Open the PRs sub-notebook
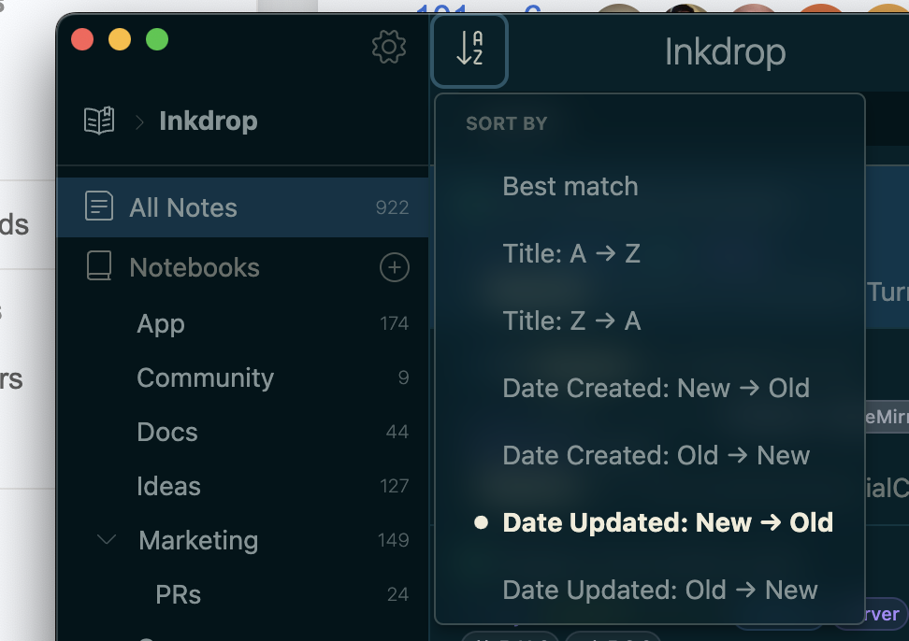Image resolution: width=909 pixels, height=641 pixels. coord(243,594)
